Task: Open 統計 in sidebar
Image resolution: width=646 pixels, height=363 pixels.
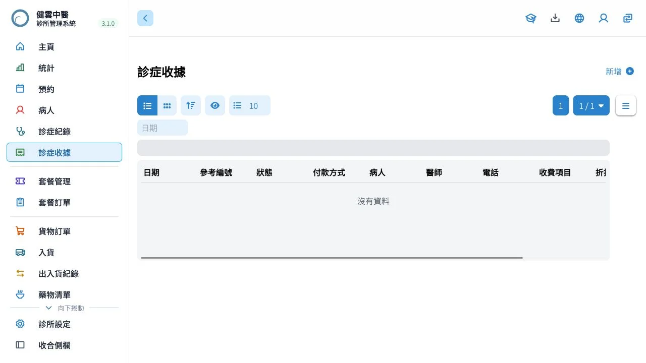Action: [x=64, y=68]
